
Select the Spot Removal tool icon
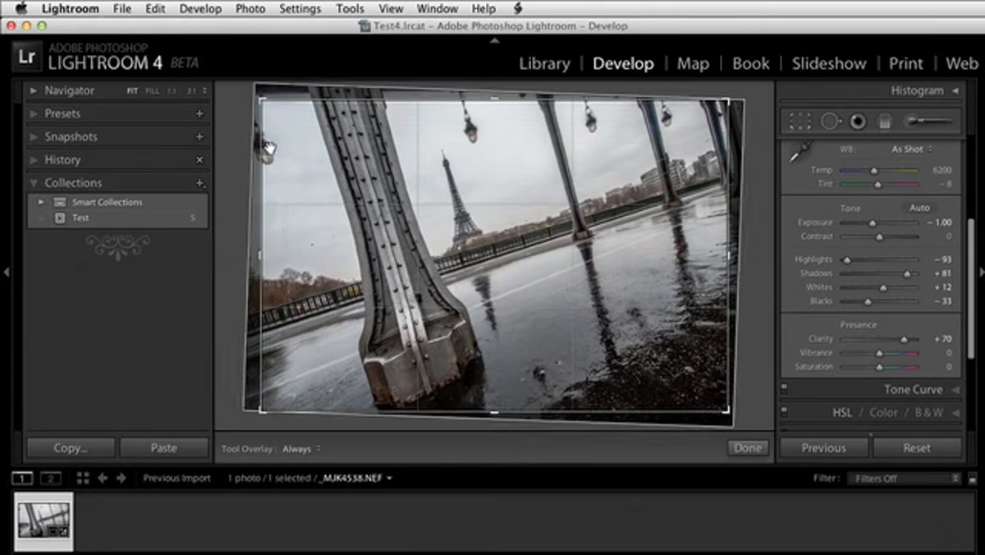(x=830, y=122)
